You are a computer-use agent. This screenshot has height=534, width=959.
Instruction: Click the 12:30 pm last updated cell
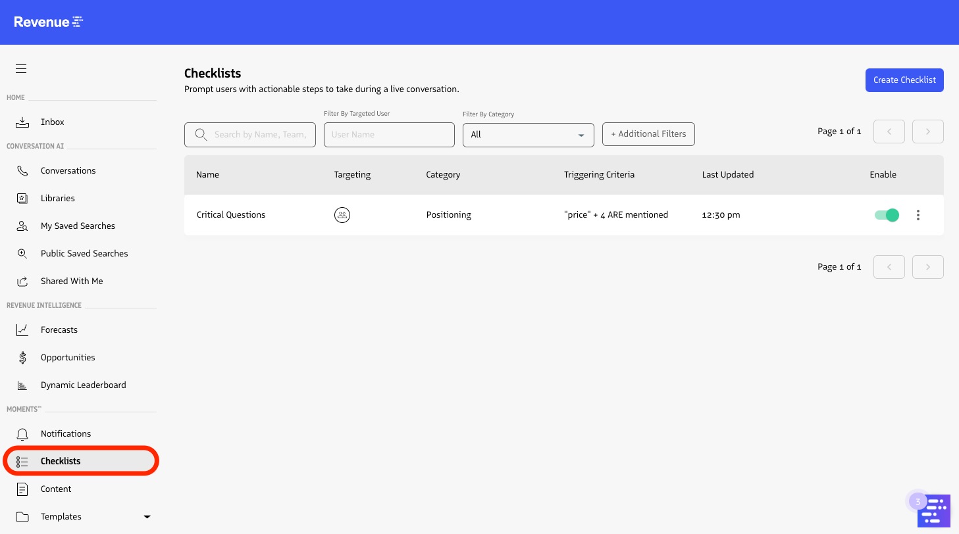pyautogui.click(x=721, y=214)
